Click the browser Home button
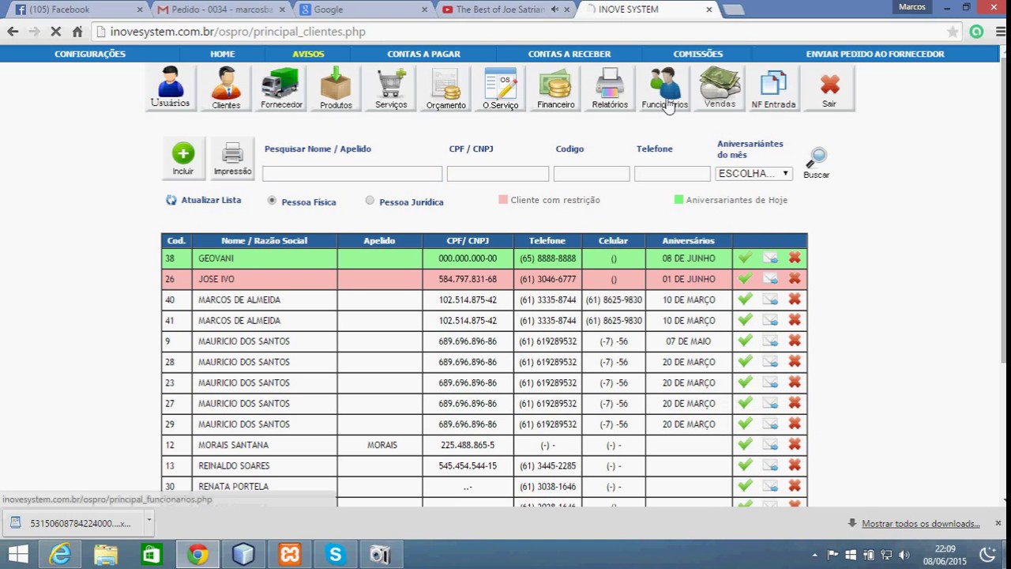 (x=77, y=32)
